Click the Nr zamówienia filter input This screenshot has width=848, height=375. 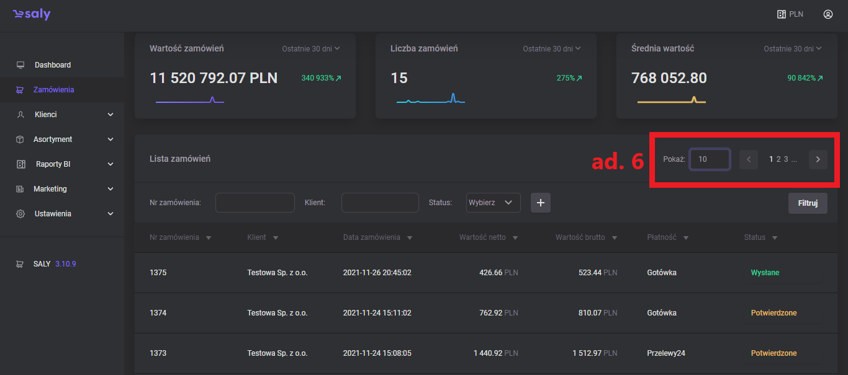(255, 203)
